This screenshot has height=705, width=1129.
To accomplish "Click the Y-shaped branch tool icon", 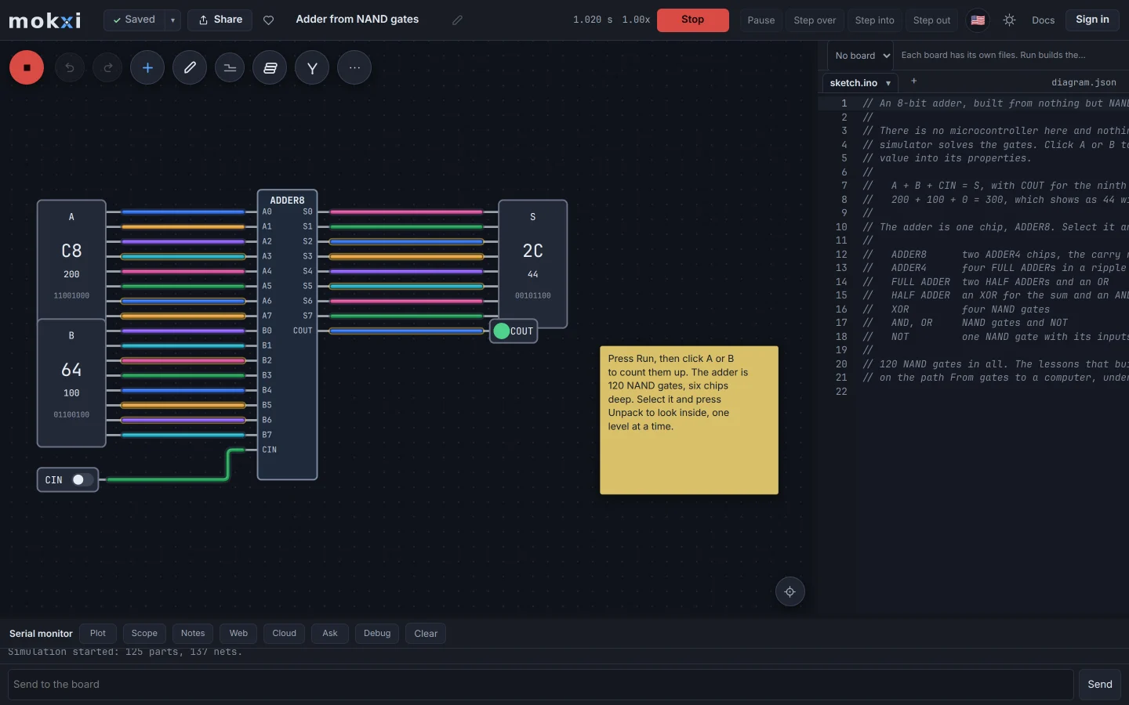I will tap(312, 67).
